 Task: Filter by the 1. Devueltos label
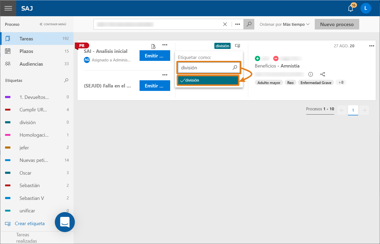(37, 97)
